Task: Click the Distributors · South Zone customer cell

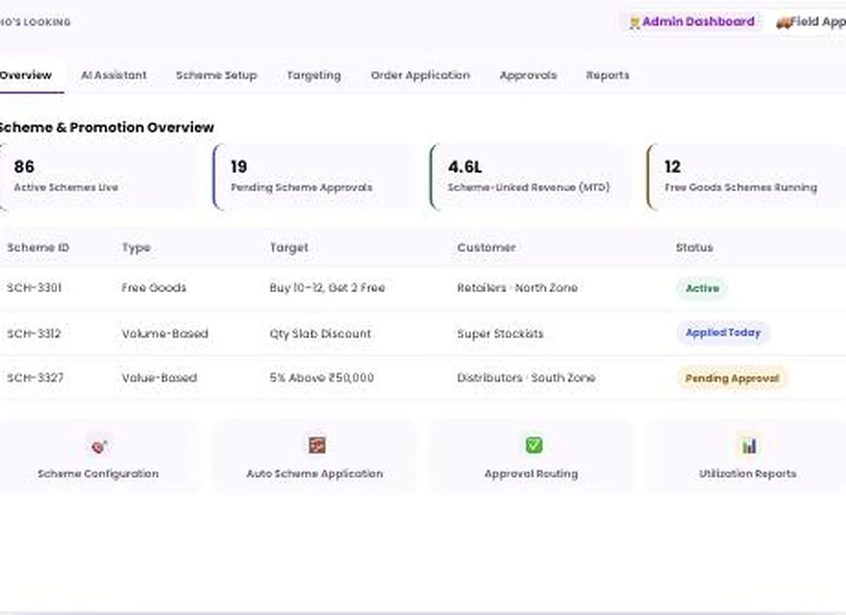Action: pos(526,378)
